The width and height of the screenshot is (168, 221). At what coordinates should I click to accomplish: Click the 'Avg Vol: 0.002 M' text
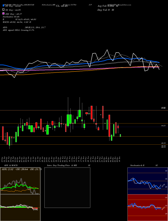[108, 6]
